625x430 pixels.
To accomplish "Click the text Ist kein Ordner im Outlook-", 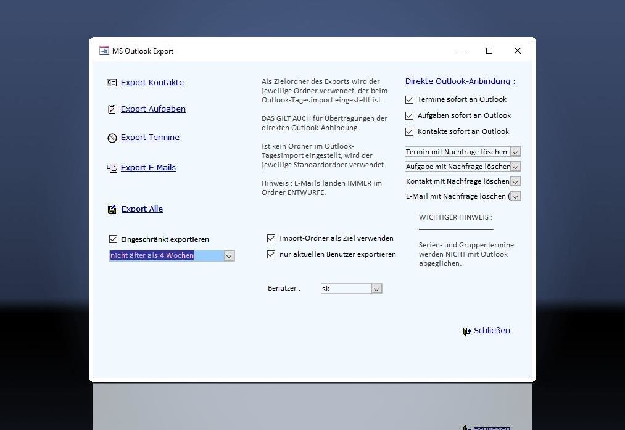I will [324, 155].
